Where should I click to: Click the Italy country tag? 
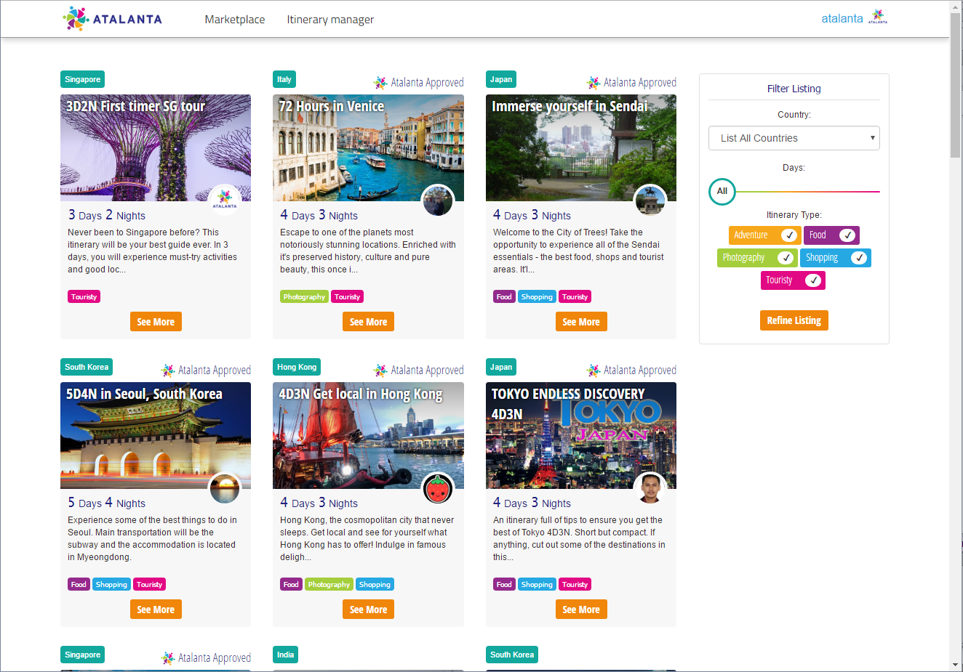(x=284, y=79)
